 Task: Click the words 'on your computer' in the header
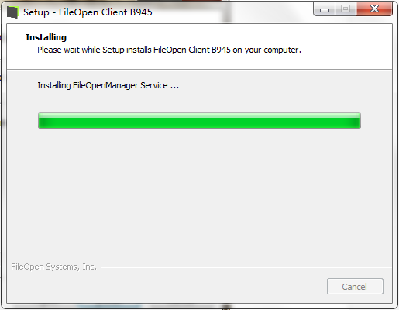point(267,50)
